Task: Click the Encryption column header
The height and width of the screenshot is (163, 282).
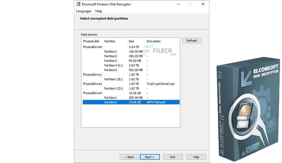Action: tap(162, 41)
